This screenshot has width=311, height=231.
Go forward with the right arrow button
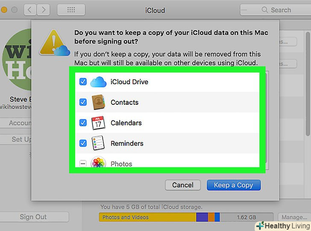click(44, 9)
